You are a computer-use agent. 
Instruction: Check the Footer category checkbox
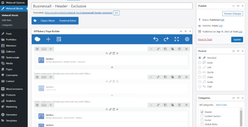pos(202,120)
